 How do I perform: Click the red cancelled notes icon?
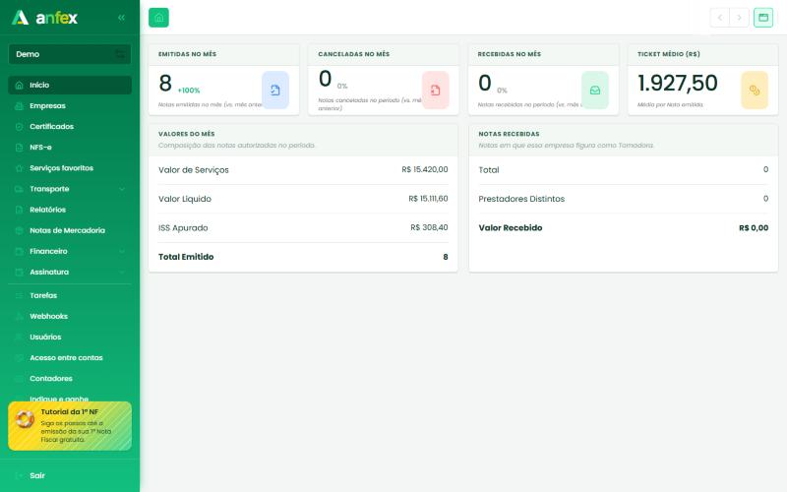(x=435, y=91)
